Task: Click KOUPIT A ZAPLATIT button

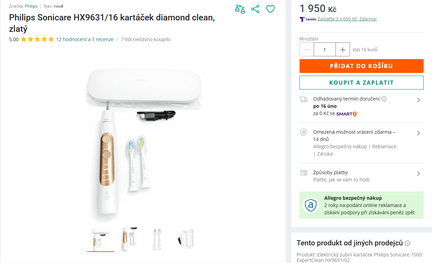Action: (x=361, y=82)
